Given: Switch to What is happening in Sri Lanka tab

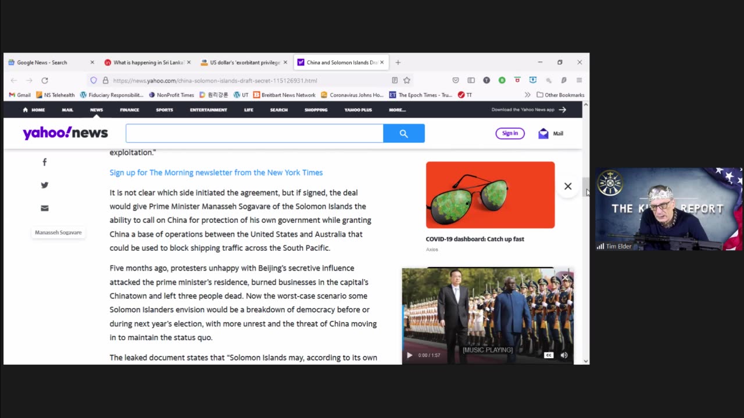Looking at the screenshot, I should [148, 62].
